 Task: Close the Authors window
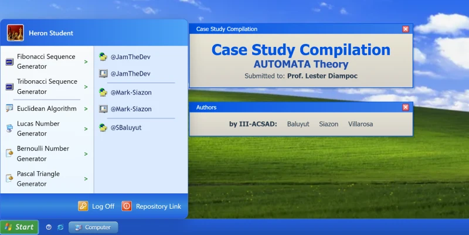(406, 107)
